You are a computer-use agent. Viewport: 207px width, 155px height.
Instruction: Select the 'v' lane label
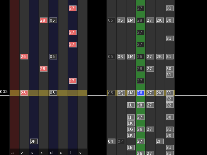pos(80,152)
